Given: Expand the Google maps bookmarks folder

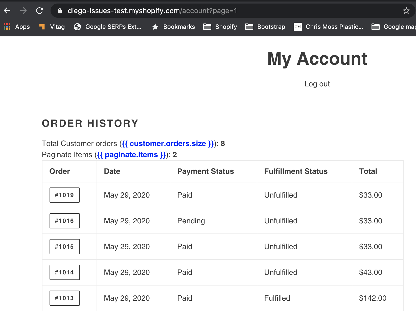Looking at the screenshot, I should click(394, 27).
